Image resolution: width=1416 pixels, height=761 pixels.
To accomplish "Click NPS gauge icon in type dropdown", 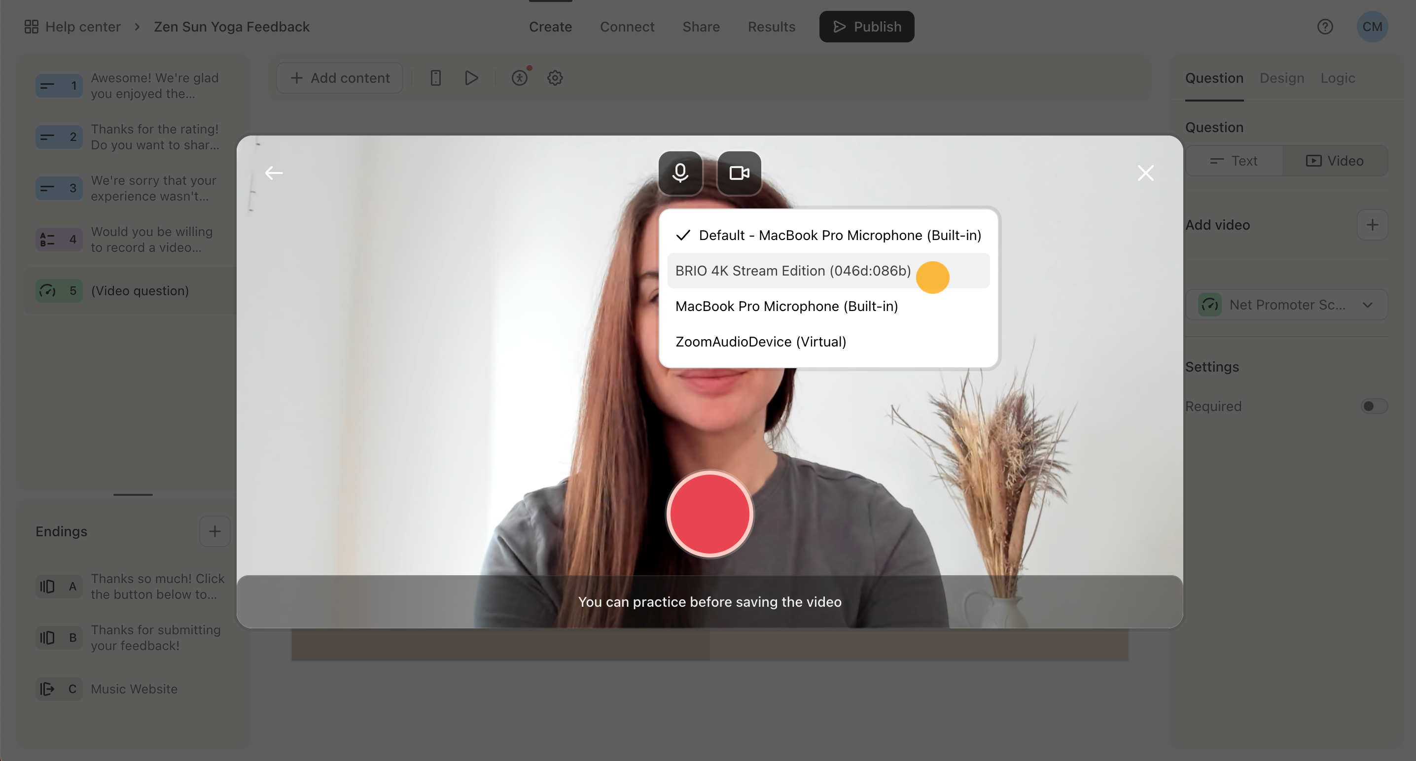I will [1209, 305].
